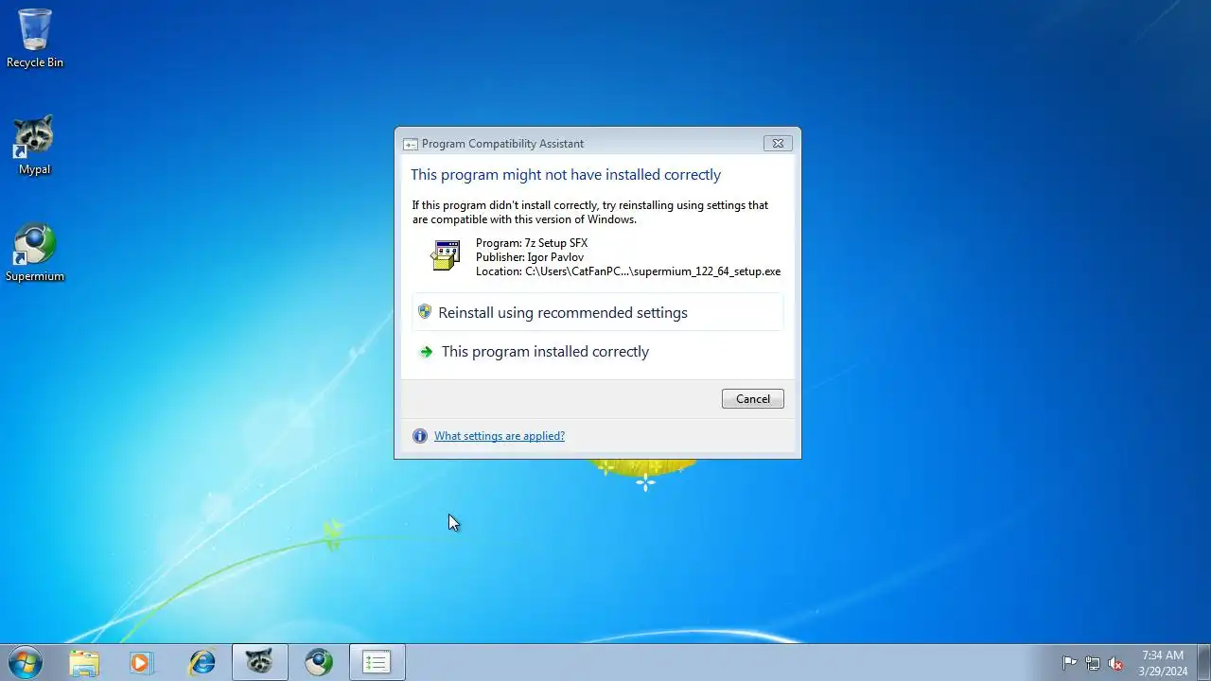Launch Internet Explorer from the taskbar
The width and height of the screenshot is (1211, 681).
click(x=202, y=663)
